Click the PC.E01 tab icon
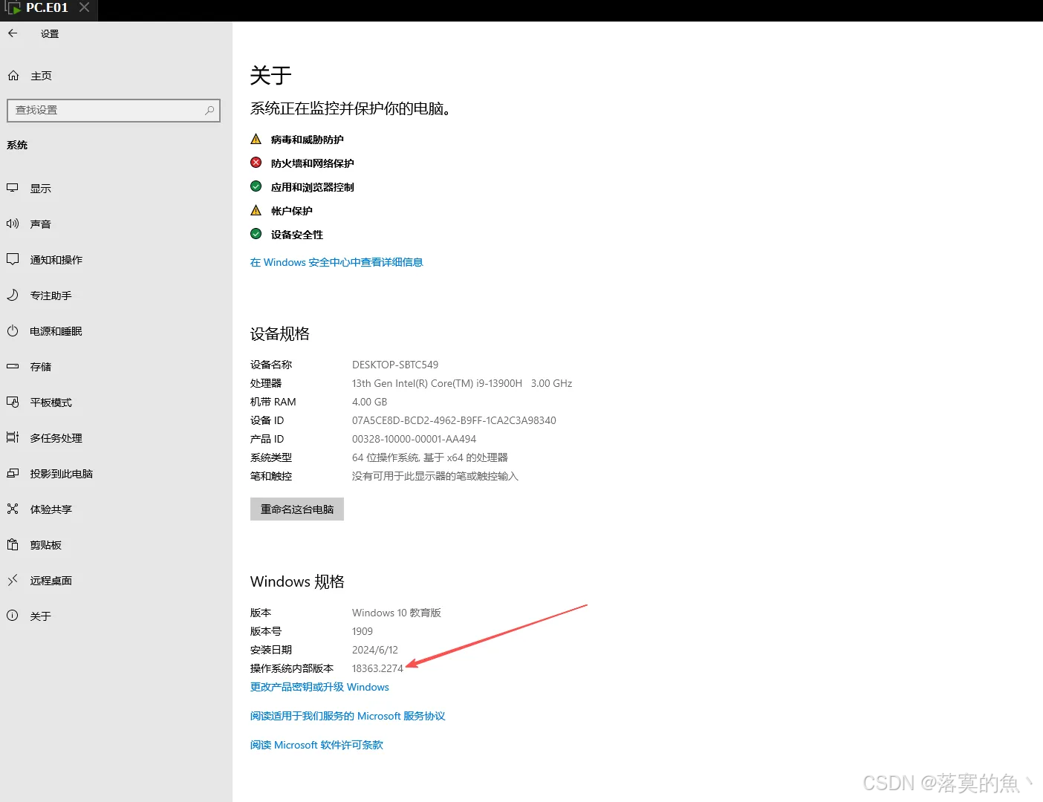1043x802 pixels. tap(13, 8)
